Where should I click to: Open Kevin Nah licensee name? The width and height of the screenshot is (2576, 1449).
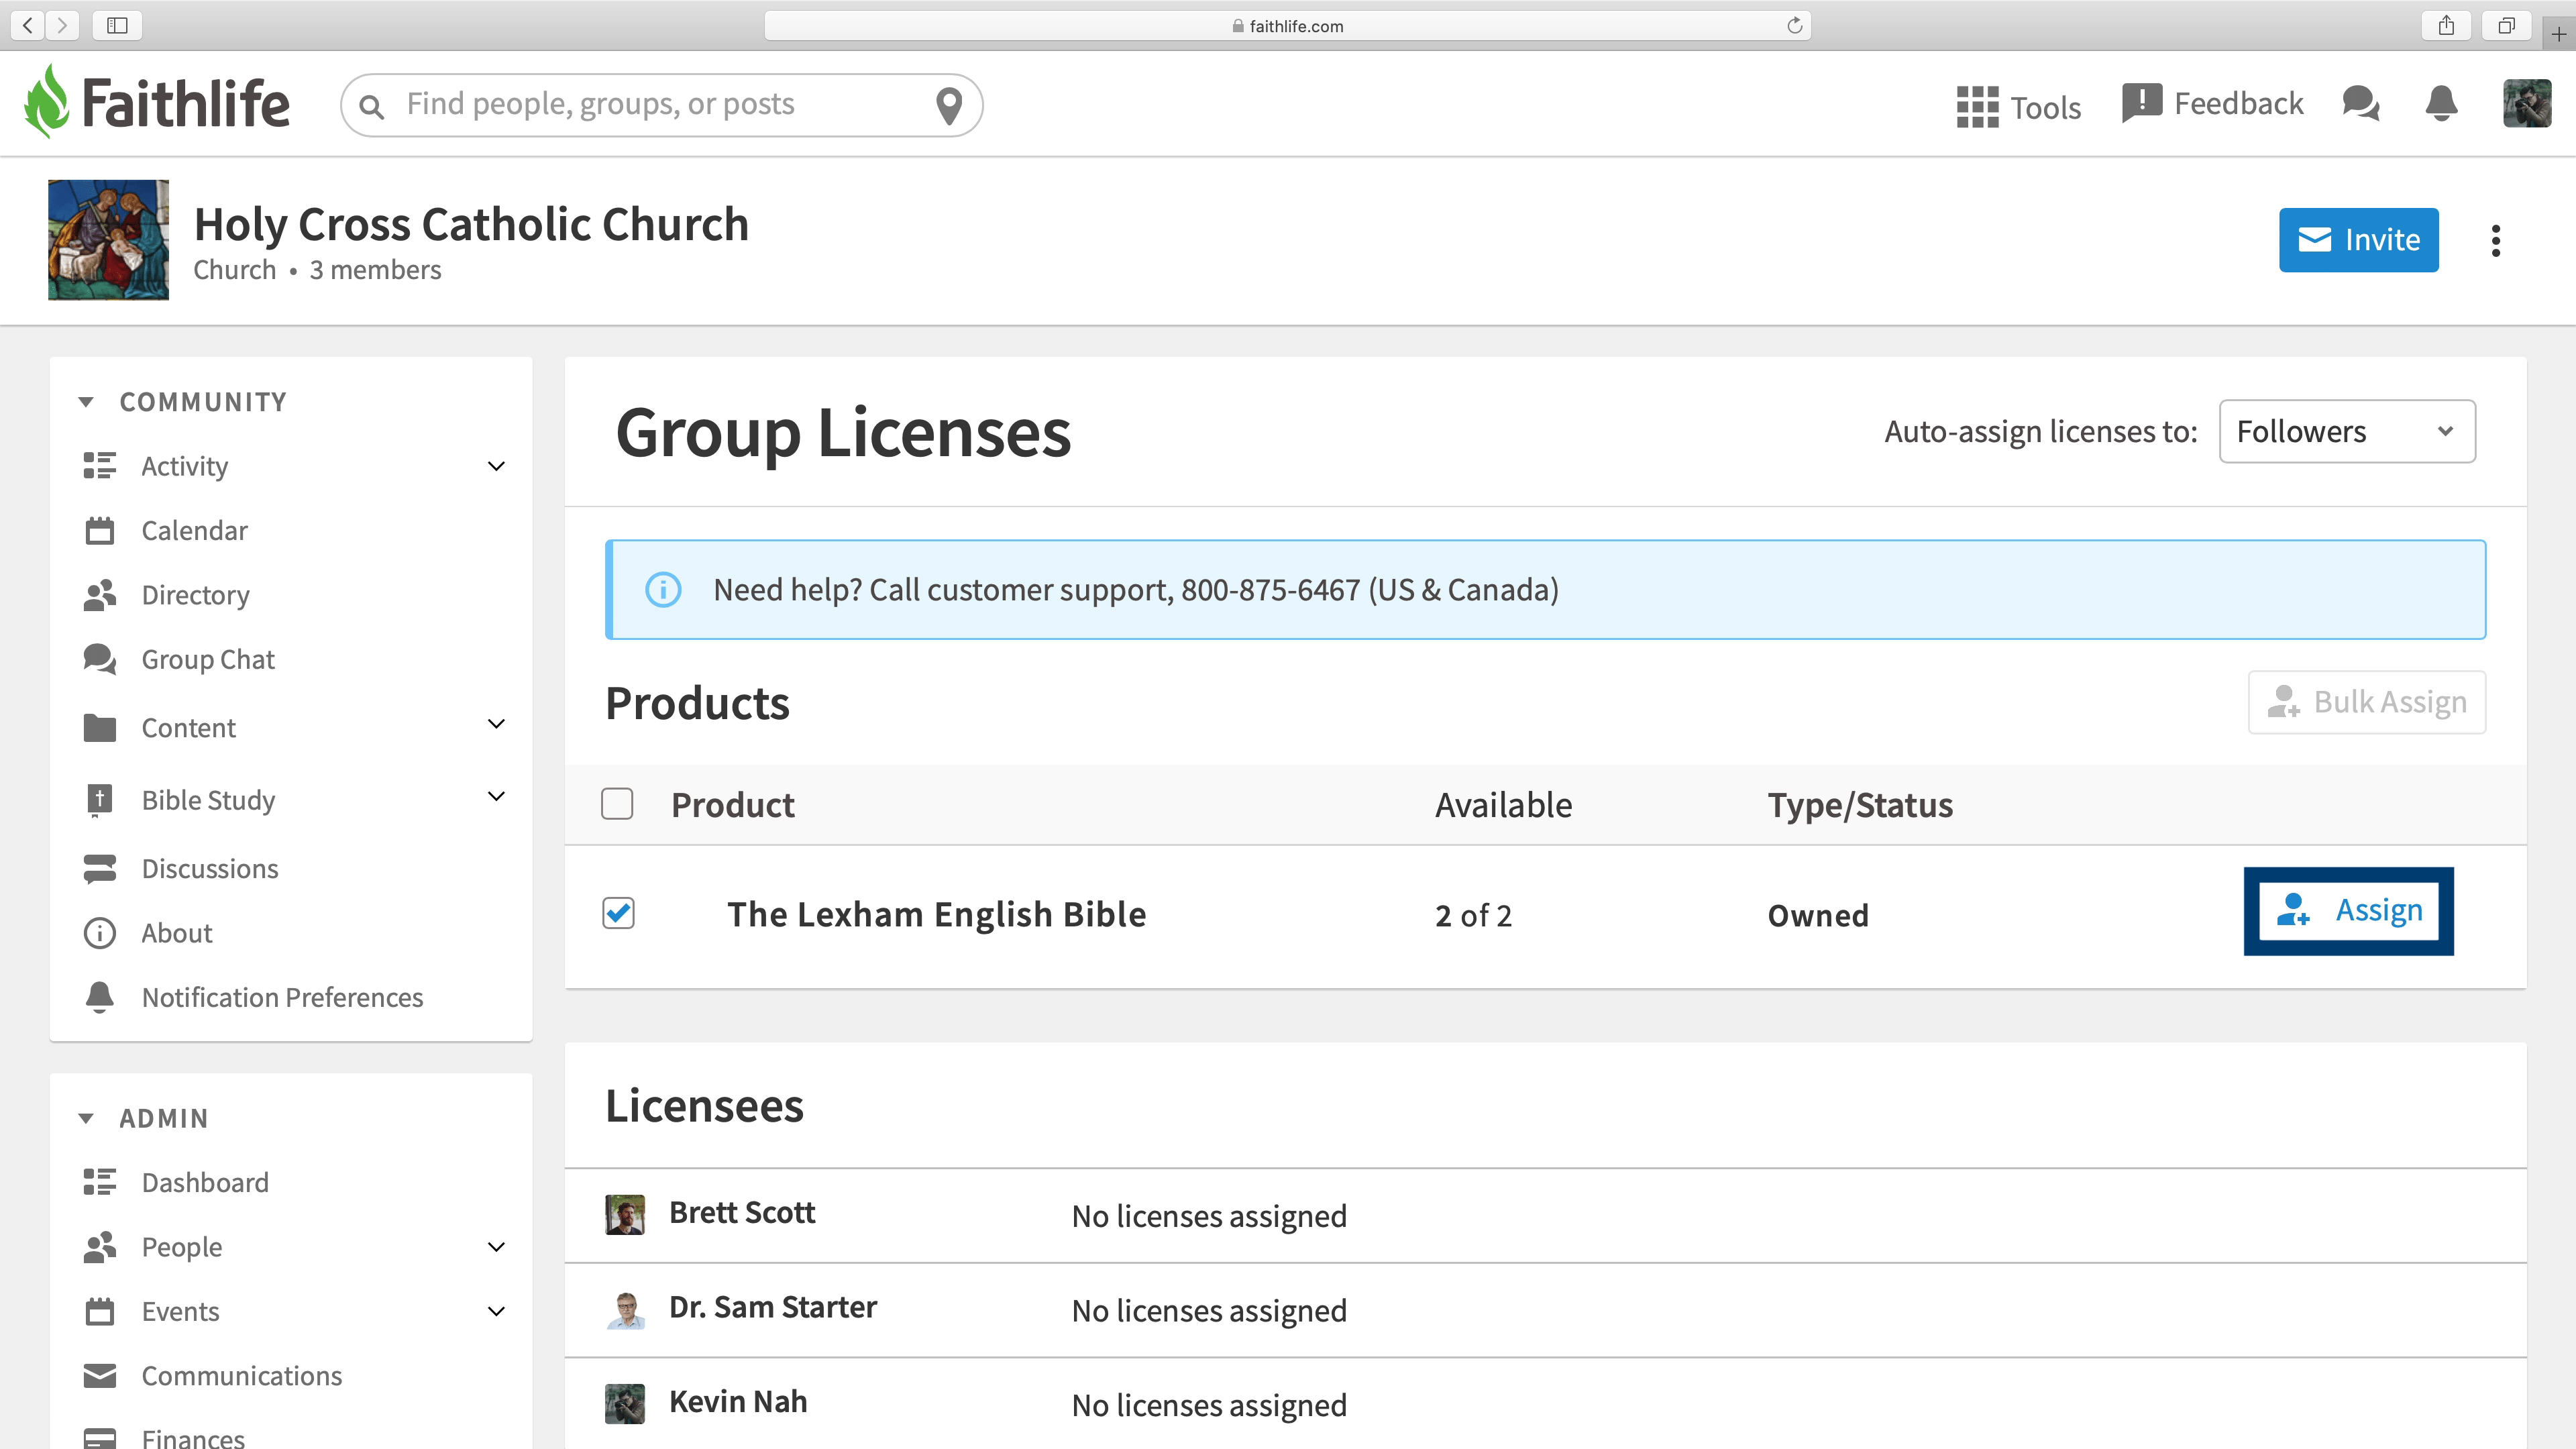[738, 1401]
